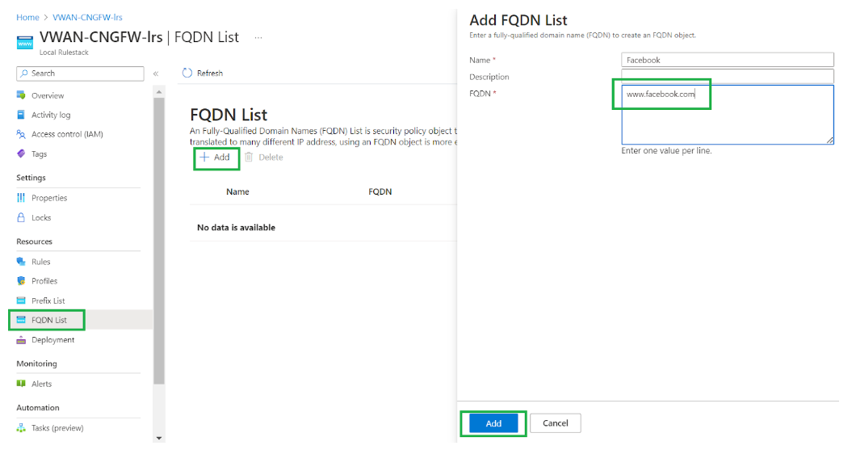
Task: Click the Locks padlock icon
Action: click(x=21, y=217)
